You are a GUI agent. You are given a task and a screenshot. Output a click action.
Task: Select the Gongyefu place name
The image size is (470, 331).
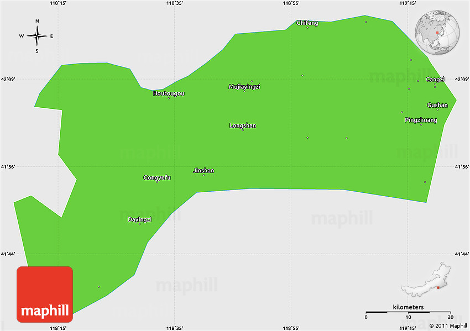coord(157,177)
